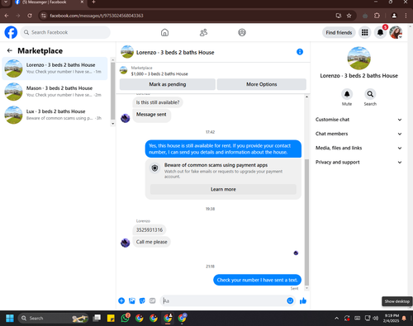Image resolution: width=413 pixels, height=326 pixels.
Task: Open more actions plus icon in composer
Action: click(121, 300)
